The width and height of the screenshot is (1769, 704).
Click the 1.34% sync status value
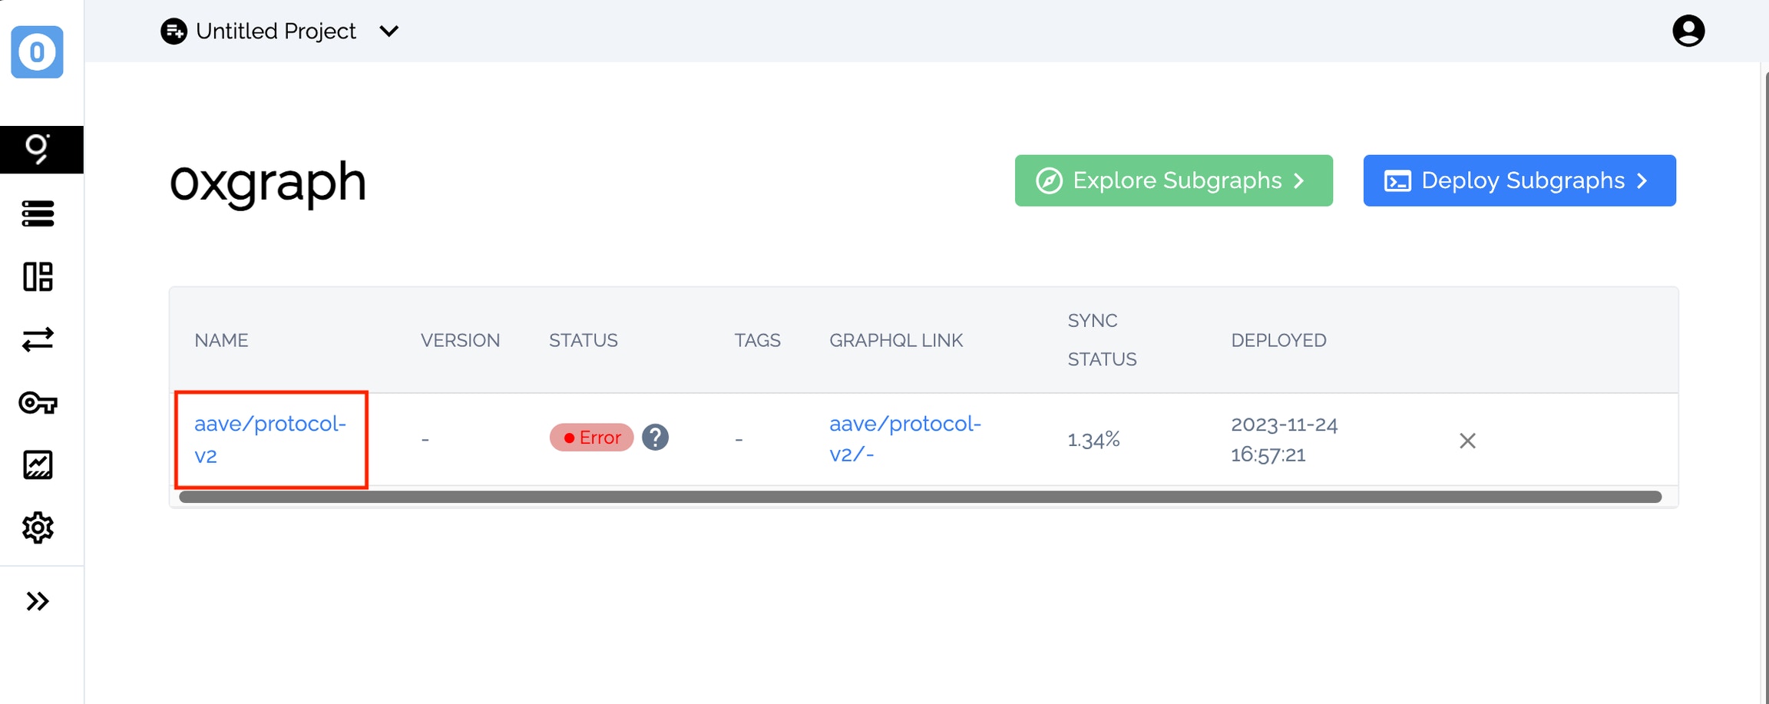1093,439
